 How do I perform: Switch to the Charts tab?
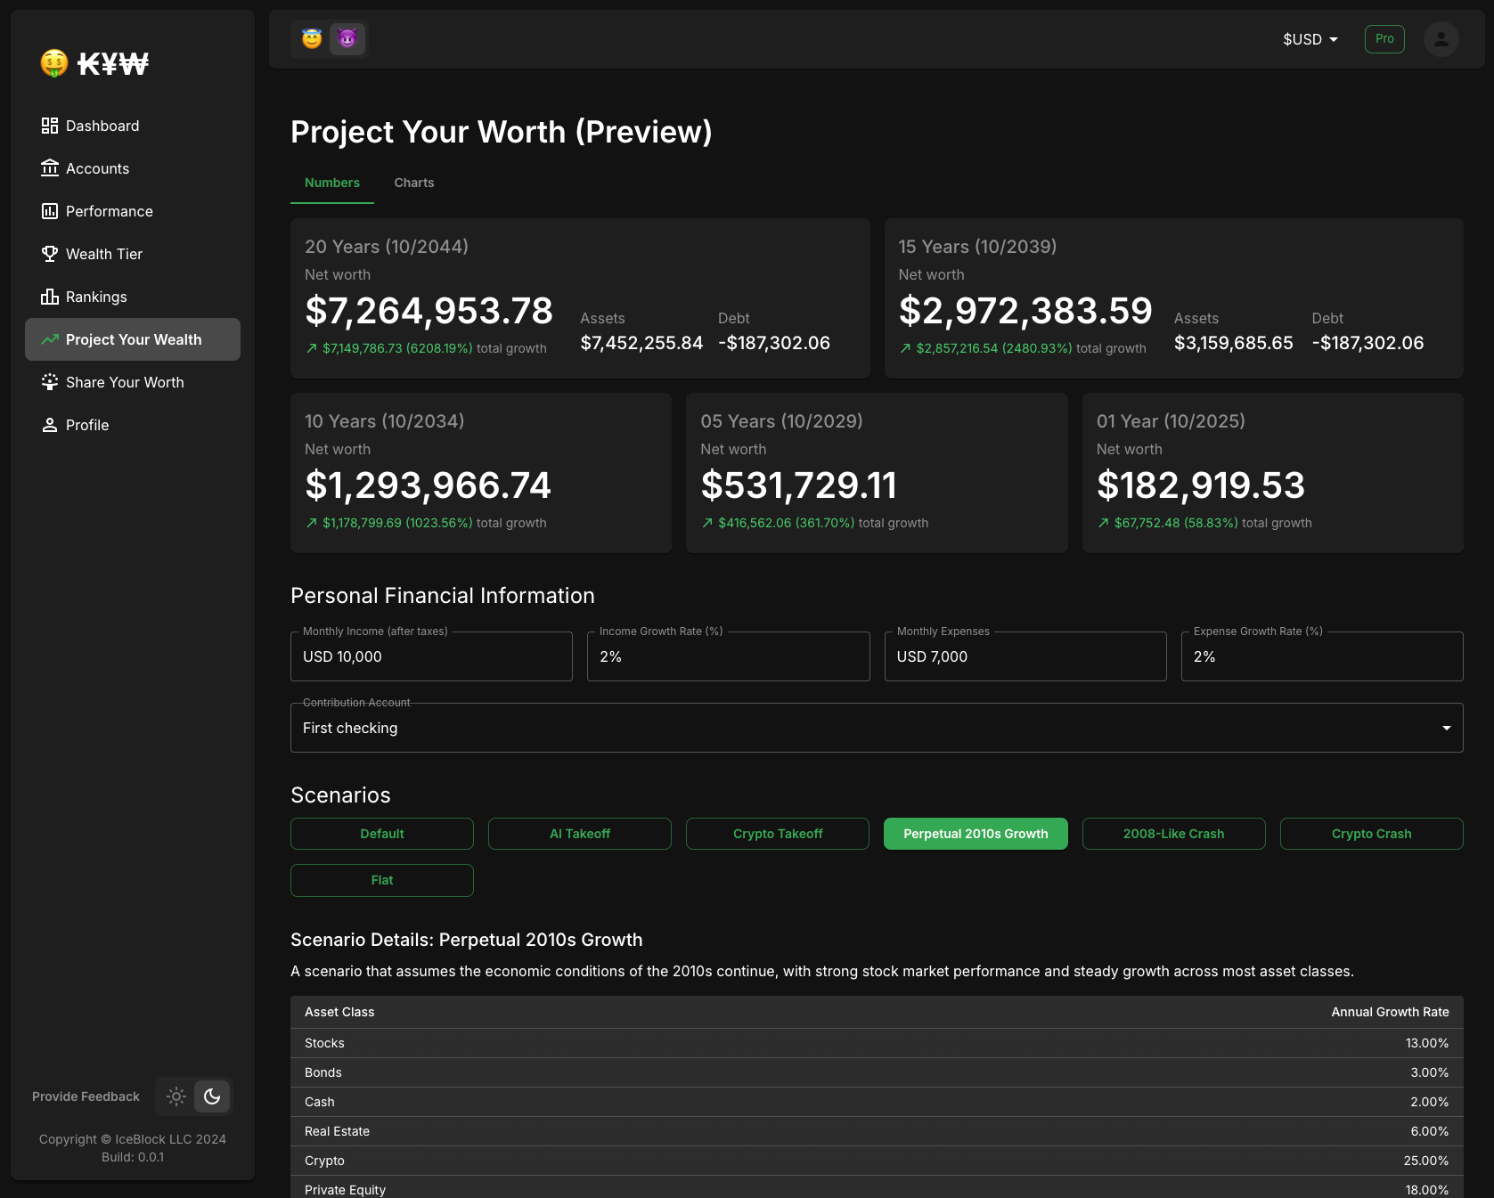click(414, 183)
